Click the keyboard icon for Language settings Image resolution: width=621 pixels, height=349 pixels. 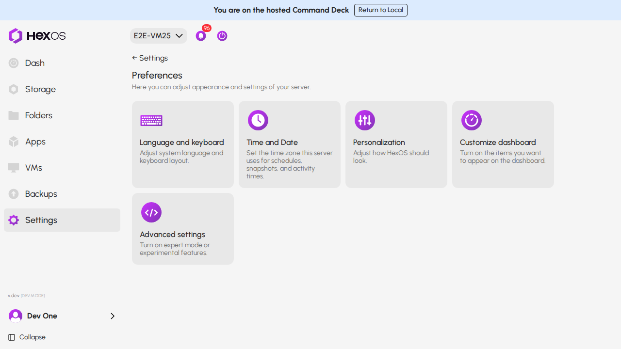151,120
